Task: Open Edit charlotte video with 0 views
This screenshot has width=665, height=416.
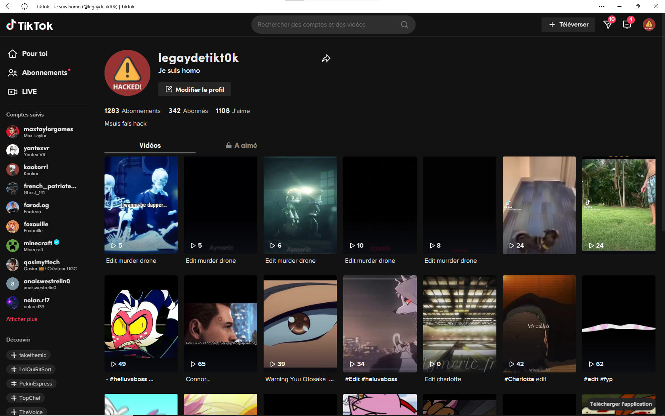Action: pyautogui.click(x=460, y=324)
